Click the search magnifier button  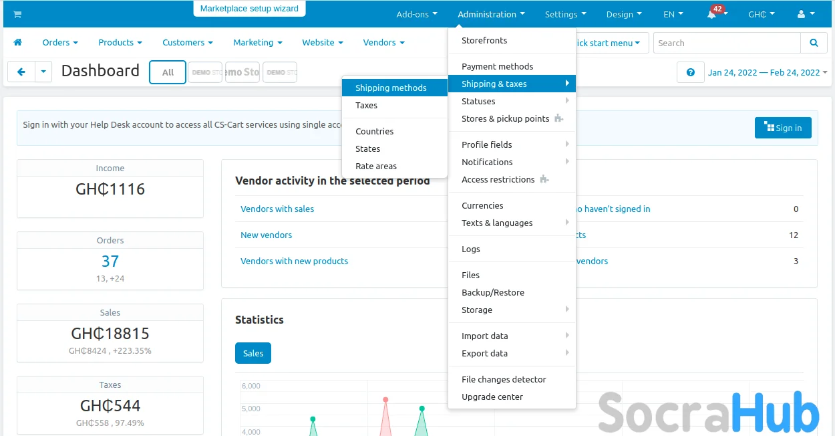tap(814, 43)
